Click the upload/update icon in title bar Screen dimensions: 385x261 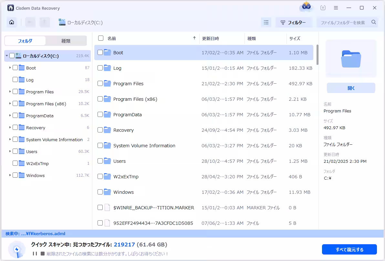(x=323, y=8)
